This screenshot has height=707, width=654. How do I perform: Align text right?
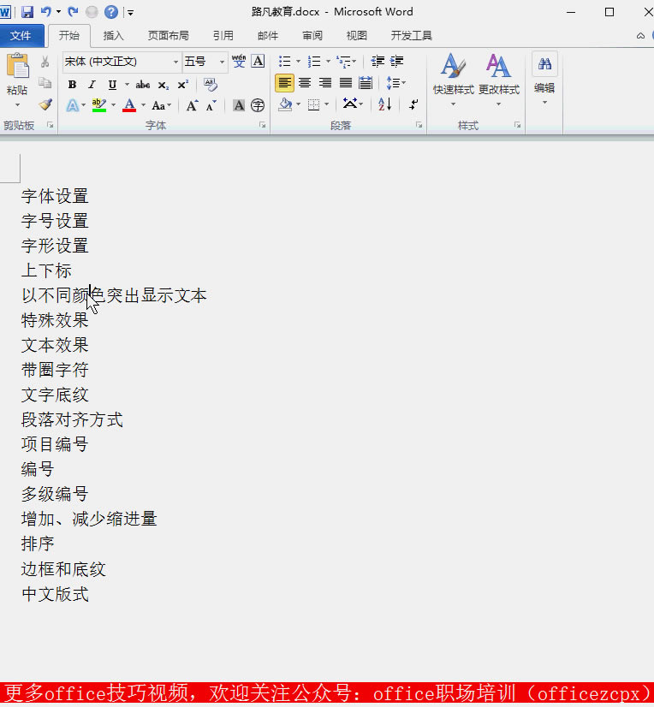click(x=325, y=83)
